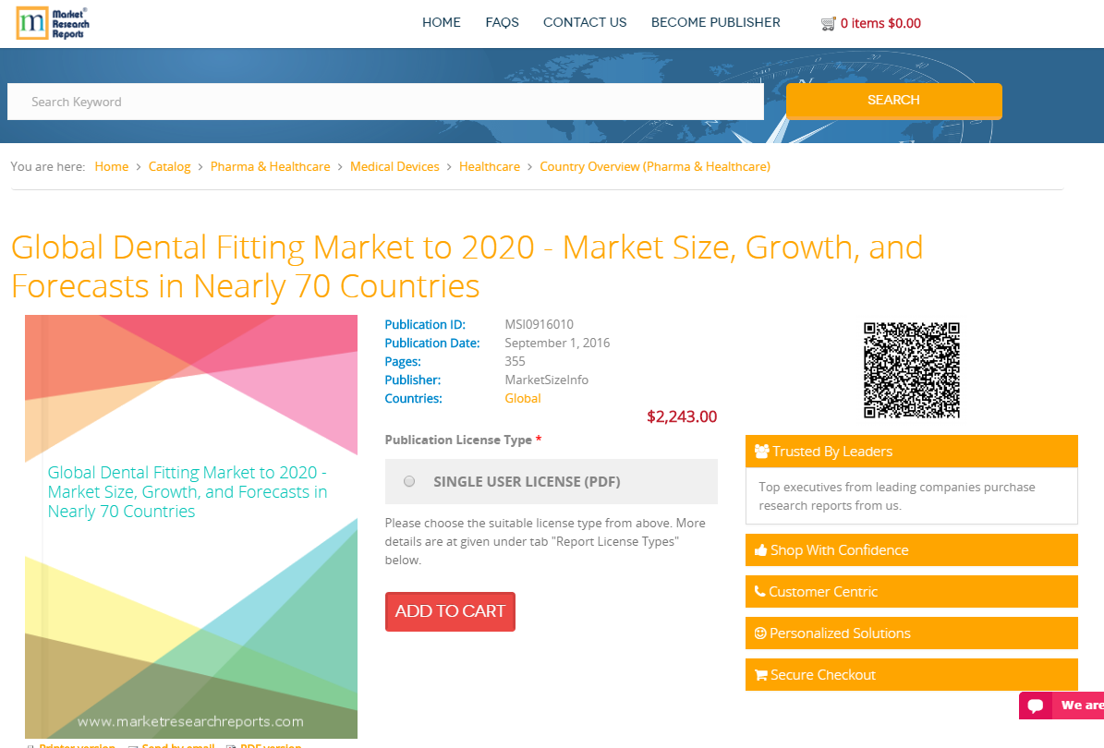Click the Trusted By Leaders users icon
The image size is (1104, 748).
[761, 451]
